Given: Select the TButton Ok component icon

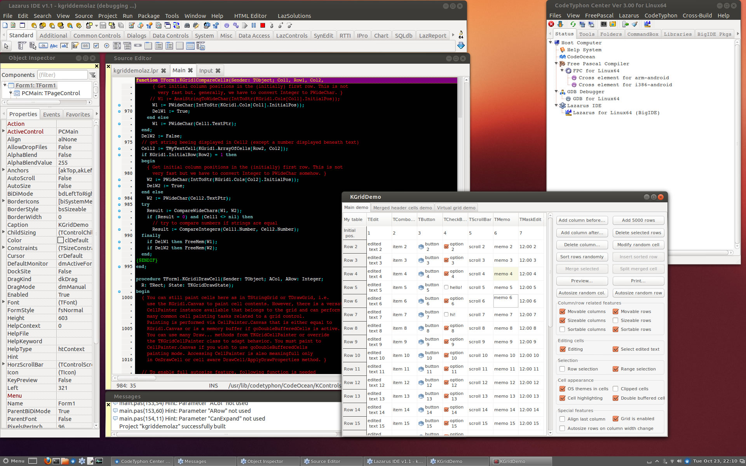Looking at the screenshot, I should (44, 46).
